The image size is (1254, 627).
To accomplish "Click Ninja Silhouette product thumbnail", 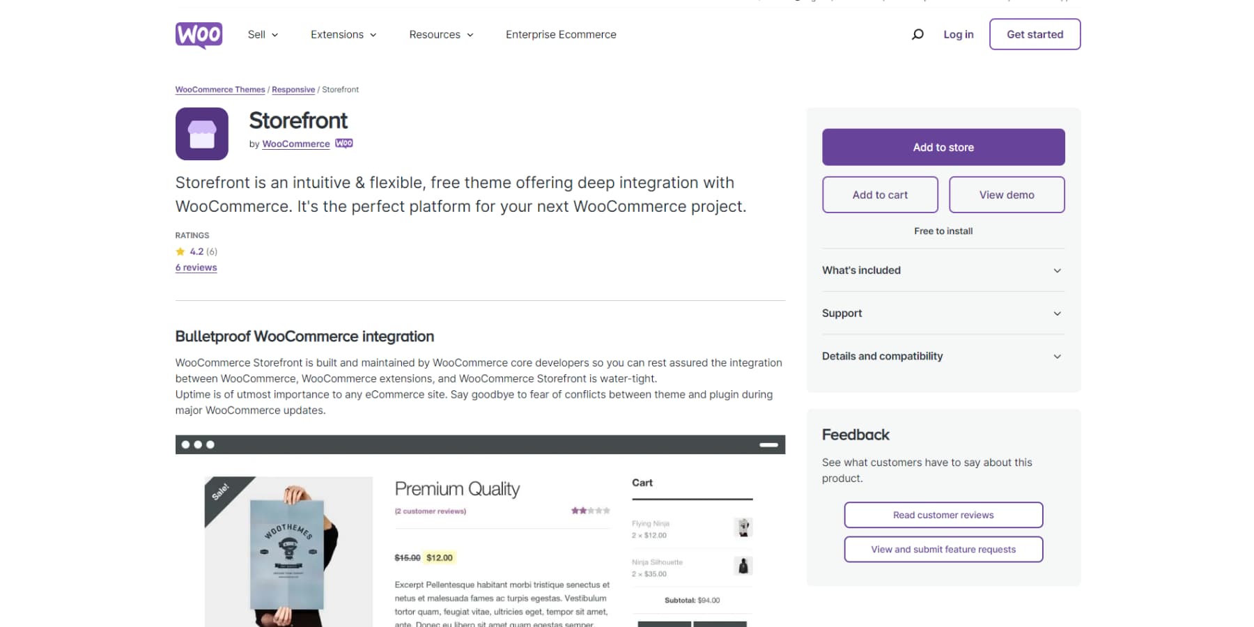I will [x=743, y=566].
